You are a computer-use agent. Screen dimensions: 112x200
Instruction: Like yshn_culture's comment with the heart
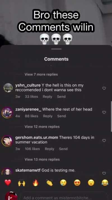point(104,88)
